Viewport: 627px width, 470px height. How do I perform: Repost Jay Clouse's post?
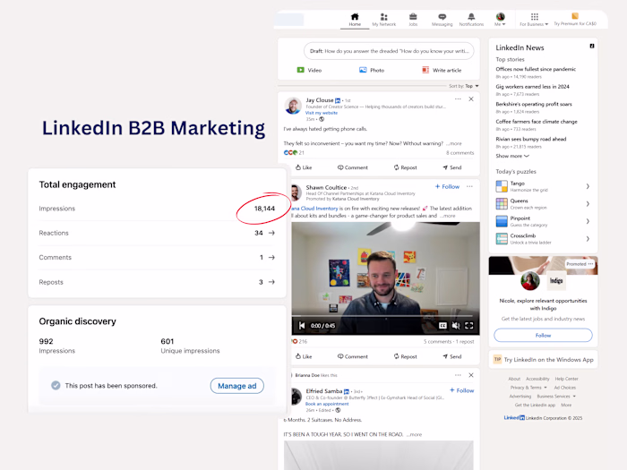[405, 167]
